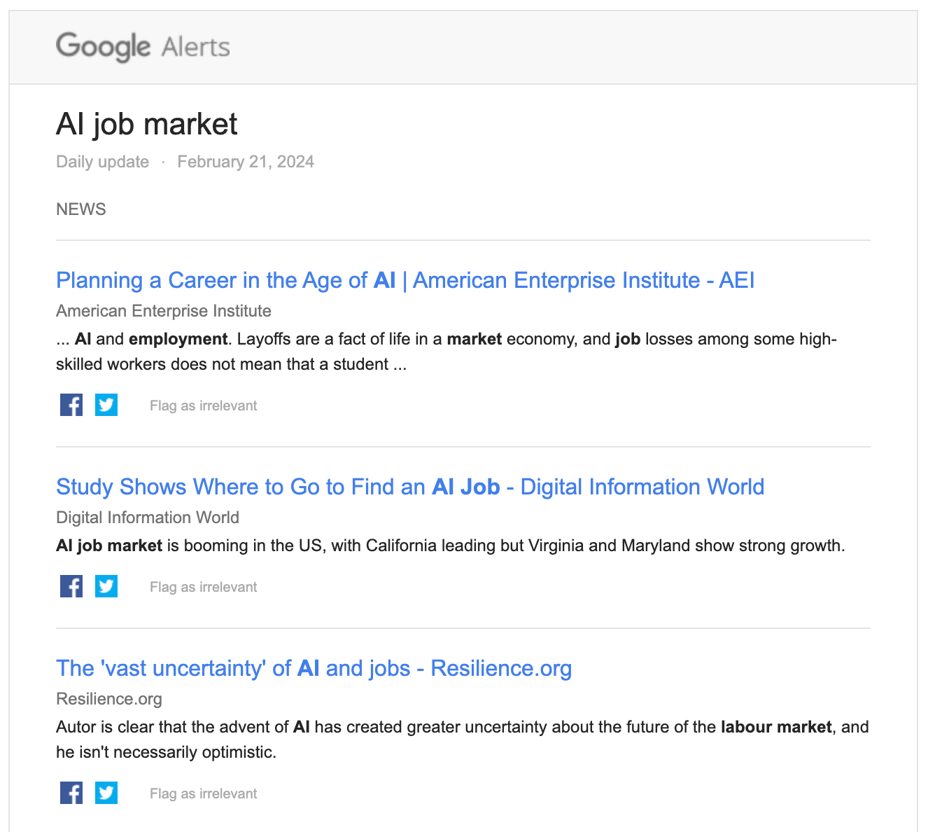Share the AEI article on Twitter
This screenshot has width=928, height=832.
[x=106, y=405]
